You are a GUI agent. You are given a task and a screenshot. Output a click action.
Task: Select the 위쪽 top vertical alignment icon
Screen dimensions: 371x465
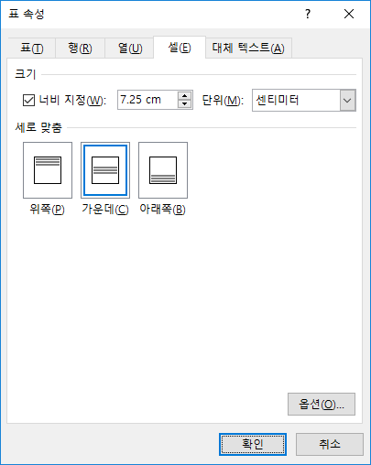(x=48, y=170)
